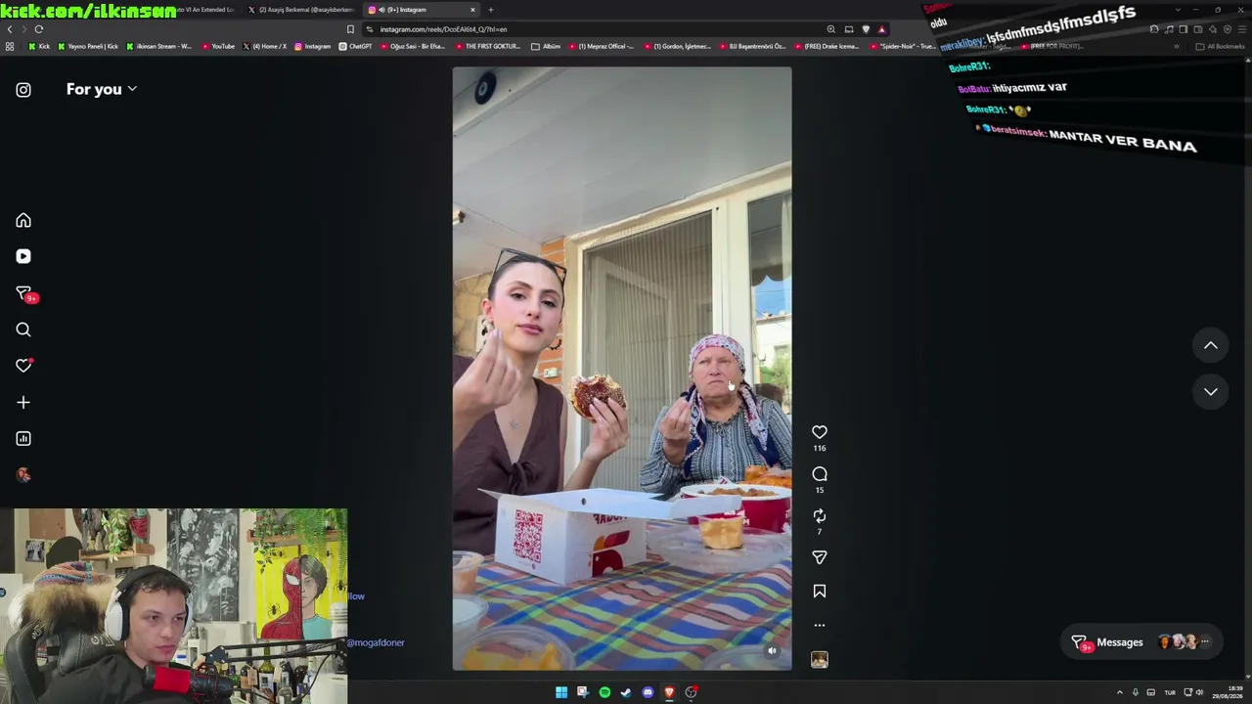Create a new post with plus icon

coord(23,402)
